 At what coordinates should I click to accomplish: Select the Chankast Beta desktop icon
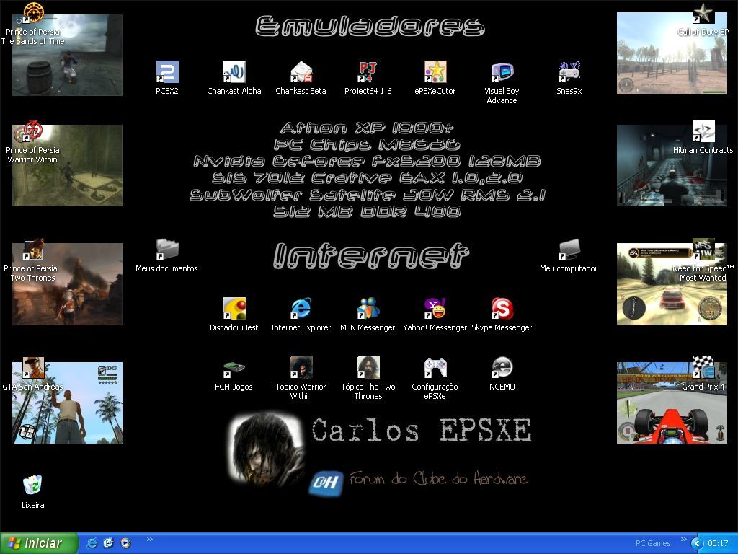(301, 72)
